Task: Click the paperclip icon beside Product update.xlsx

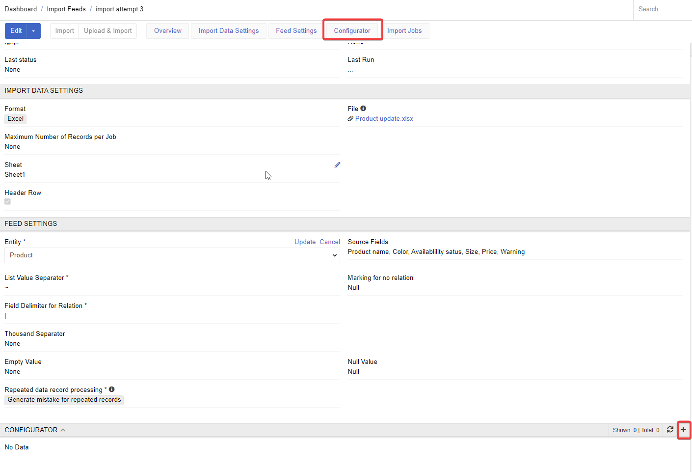Action: click(350, 119)
